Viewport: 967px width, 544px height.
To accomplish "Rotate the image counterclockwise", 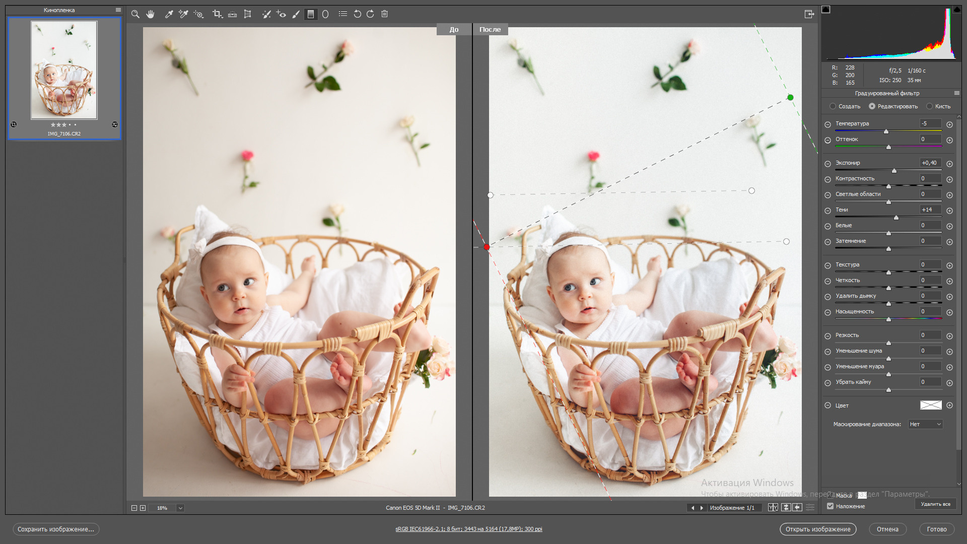I will (357, 14).
